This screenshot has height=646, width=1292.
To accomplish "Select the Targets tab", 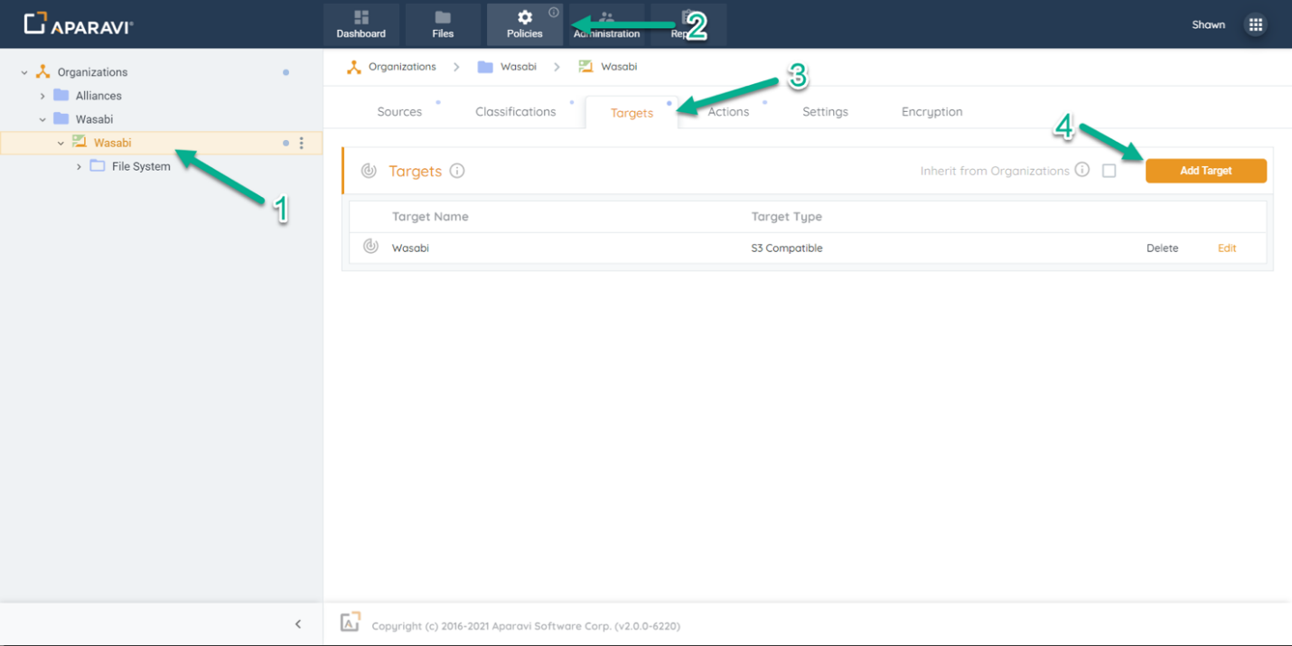I will pos(632,113).
